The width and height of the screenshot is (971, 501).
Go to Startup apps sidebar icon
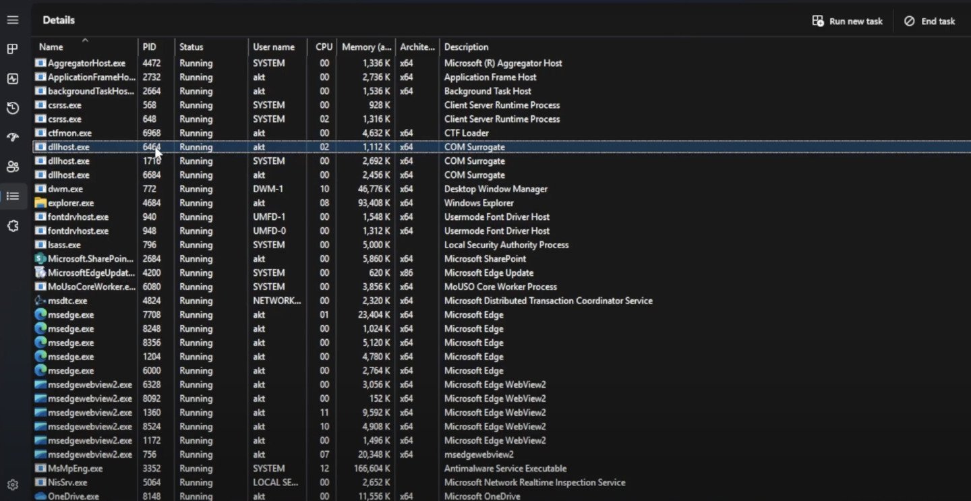[13, 138]
